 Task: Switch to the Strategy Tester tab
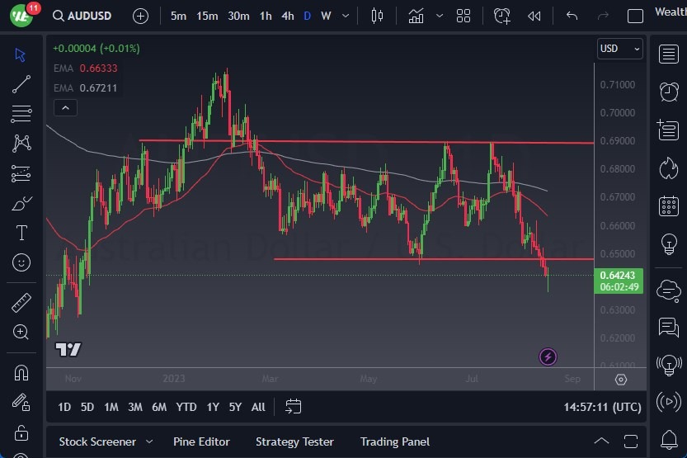tap(294, 441)
